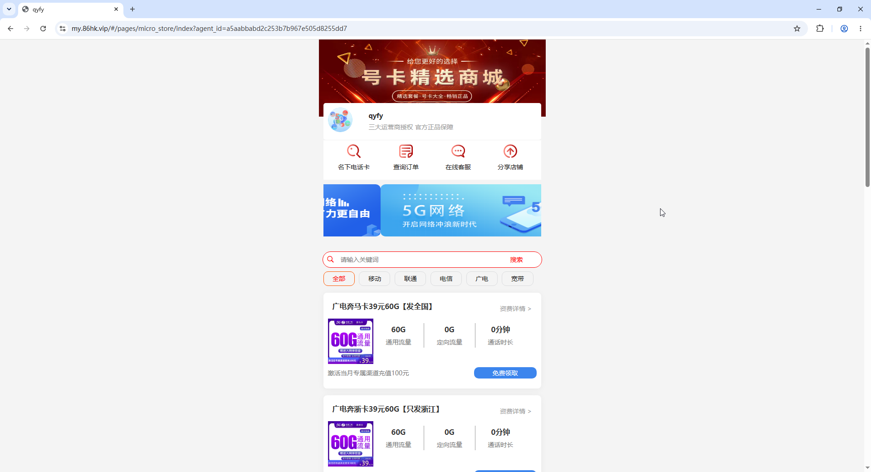Select the 联通 category filter
This screenshot has width=871, height=472.
[410, 279]
